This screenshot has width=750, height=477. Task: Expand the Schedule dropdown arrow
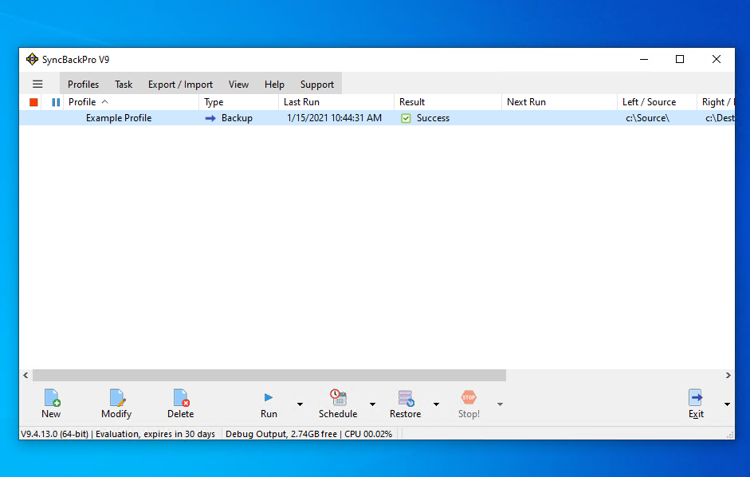(372, 404)
